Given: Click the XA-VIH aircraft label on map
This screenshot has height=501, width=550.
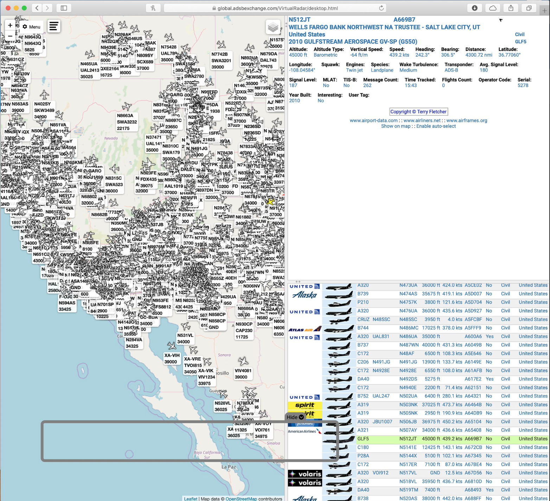Looking at the screenshot, I should click(x=172, y=358).
